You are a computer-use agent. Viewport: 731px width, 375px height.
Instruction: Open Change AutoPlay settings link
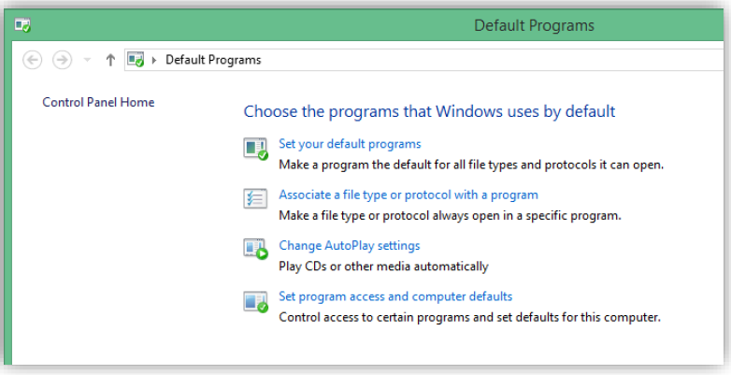point(350,245)
